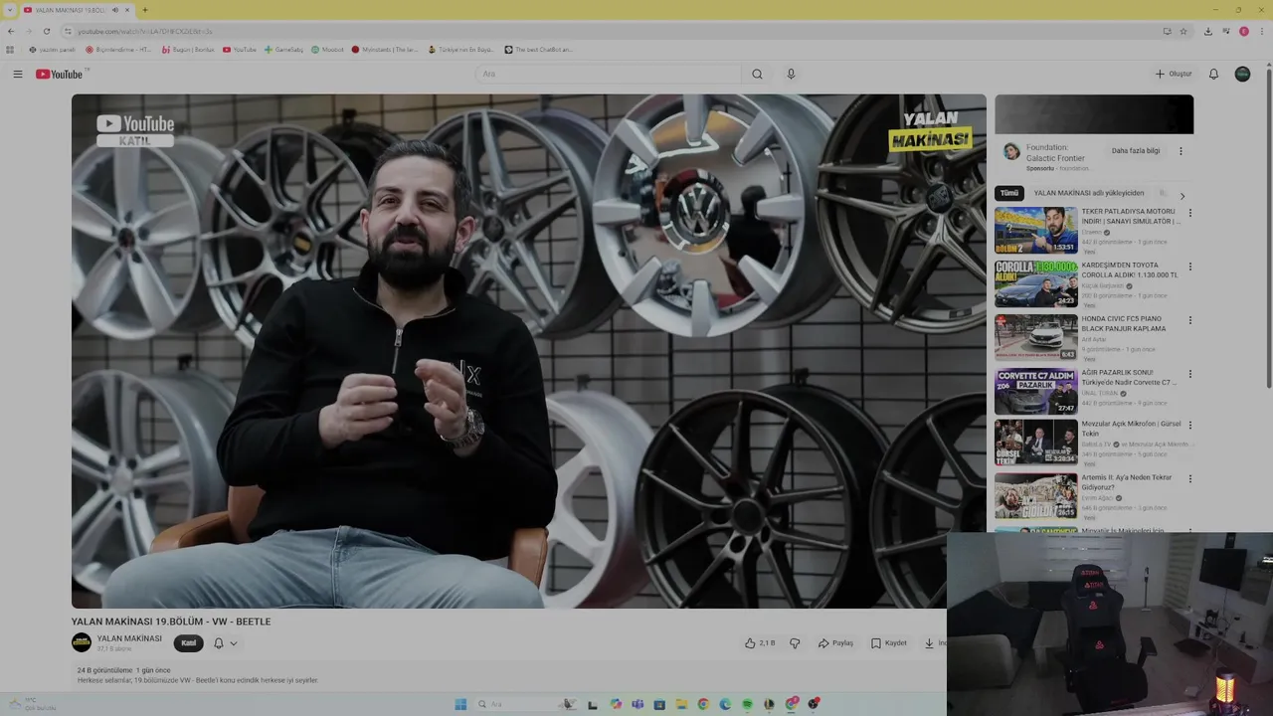Open options for AĞIR PAZARLIK SONU video
This screenshot has height=716, width=1273.
point(1189,374)
